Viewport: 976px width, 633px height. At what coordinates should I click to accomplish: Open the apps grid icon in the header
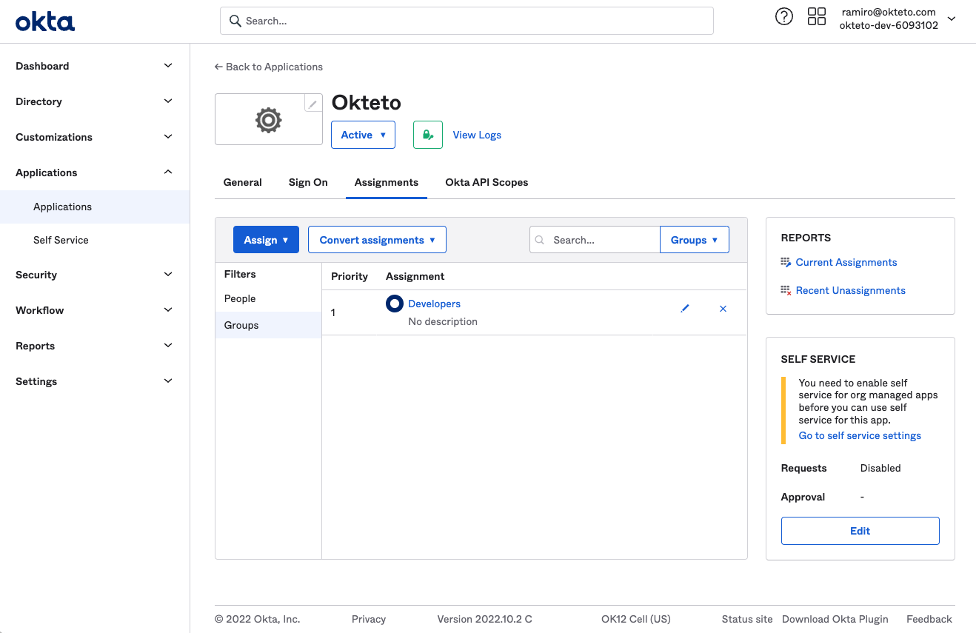(816, 16)
